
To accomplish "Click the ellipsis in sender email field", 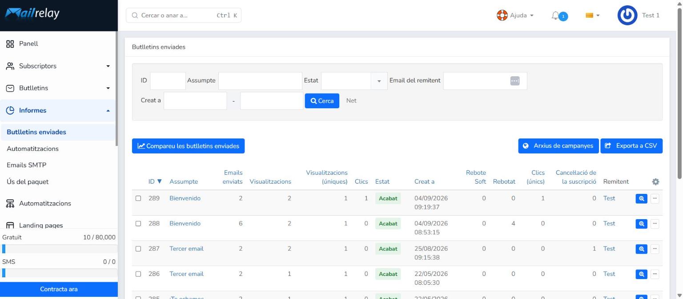I will (515, 81).
